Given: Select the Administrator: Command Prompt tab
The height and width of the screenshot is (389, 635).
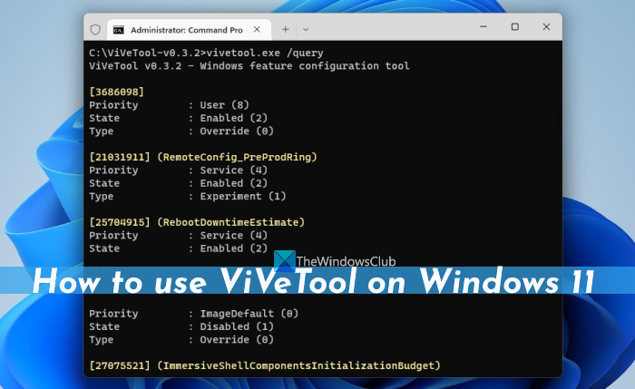Looking at the screenshot, I should click(189, 30).
